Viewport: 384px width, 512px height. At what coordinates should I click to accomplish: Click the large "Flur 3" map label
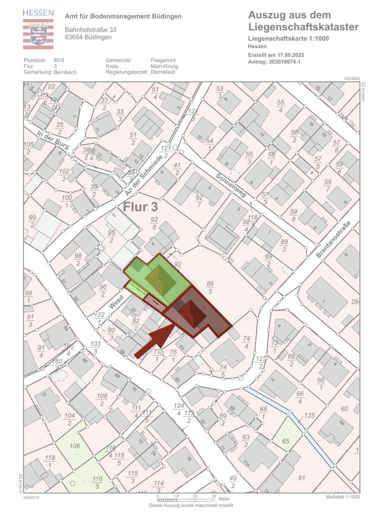[140, 206]
